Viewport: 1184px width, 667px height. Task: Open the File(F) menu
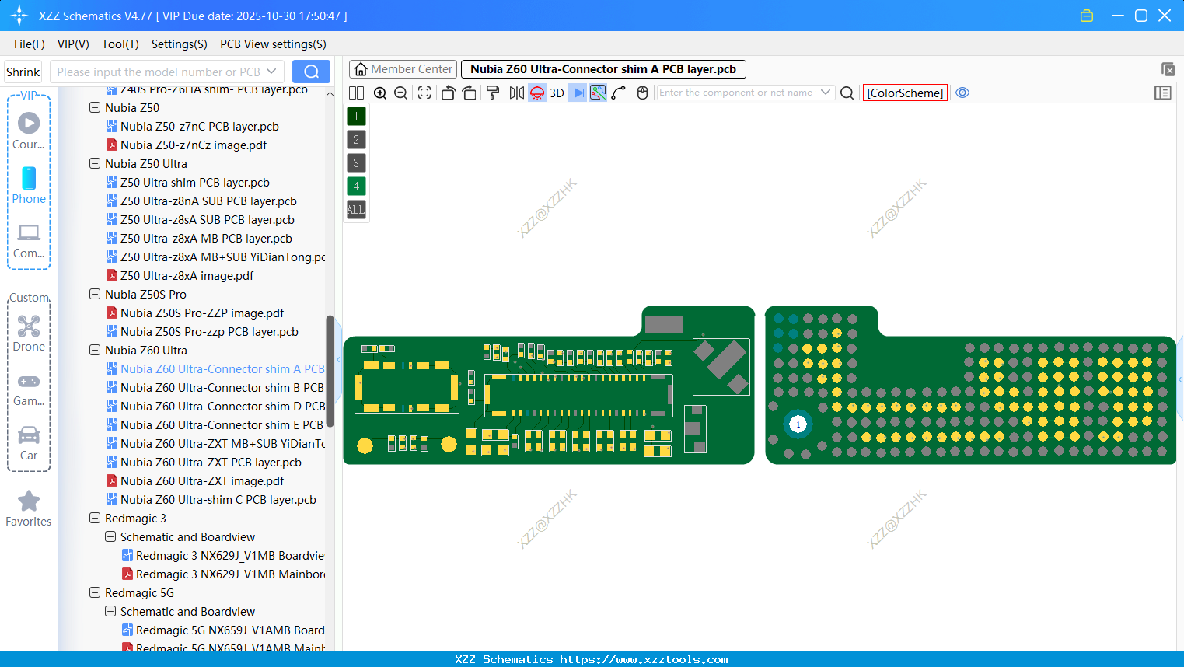30,44
